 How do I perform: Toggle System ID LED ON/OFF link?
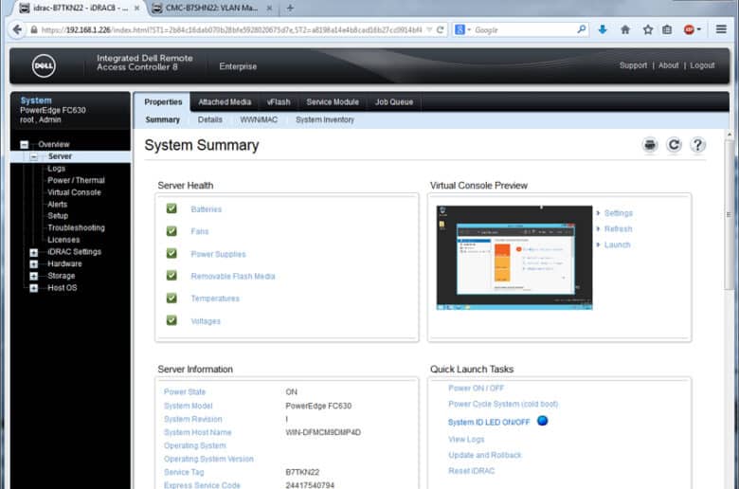489,422
